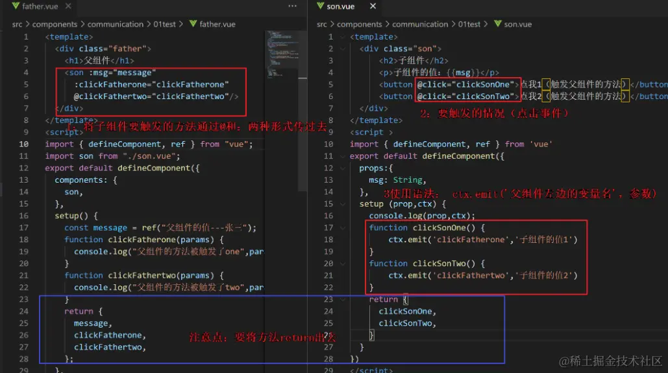Open 'son.vue' breadcrumb file entry

(517, 24)
